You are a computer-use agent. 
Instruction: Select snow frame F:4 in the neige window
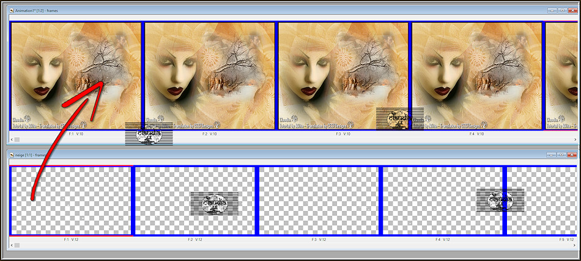(x=442, y=201)
